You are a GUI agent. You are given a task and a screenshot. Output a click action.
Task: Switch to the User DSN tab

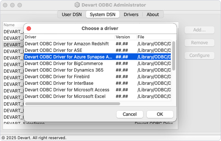click(x=72, y=14)
